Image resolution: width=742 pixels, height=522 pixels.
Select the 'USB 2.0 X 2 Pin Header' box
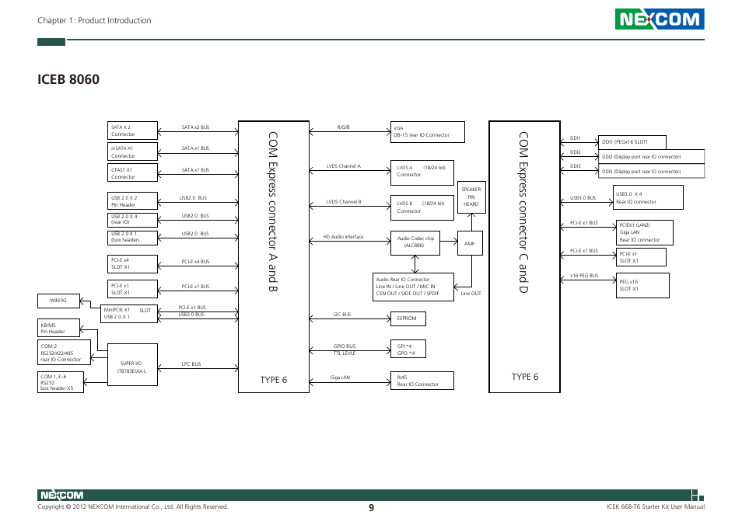point(132,200)
